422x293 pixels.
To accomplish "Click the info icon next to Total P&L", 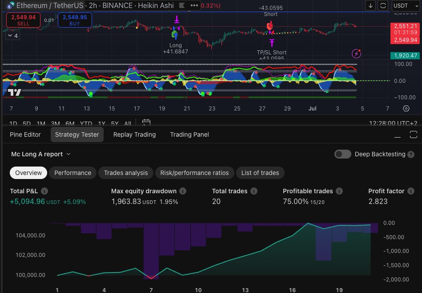I will 44,191.
